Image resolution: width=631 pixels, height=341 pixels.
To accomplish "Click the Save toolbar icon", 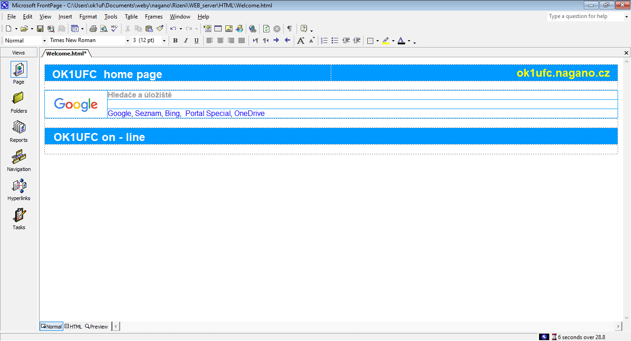I will 40,29.
